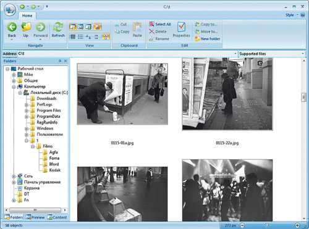This screenshot has height=229, width=309.
Task: Expand the Program Files folder node
Action: click(x=27, y=110)
